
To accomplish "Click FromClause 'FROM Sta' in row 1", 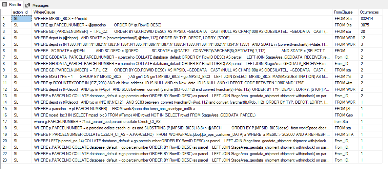I will click(x=345, y=18).
